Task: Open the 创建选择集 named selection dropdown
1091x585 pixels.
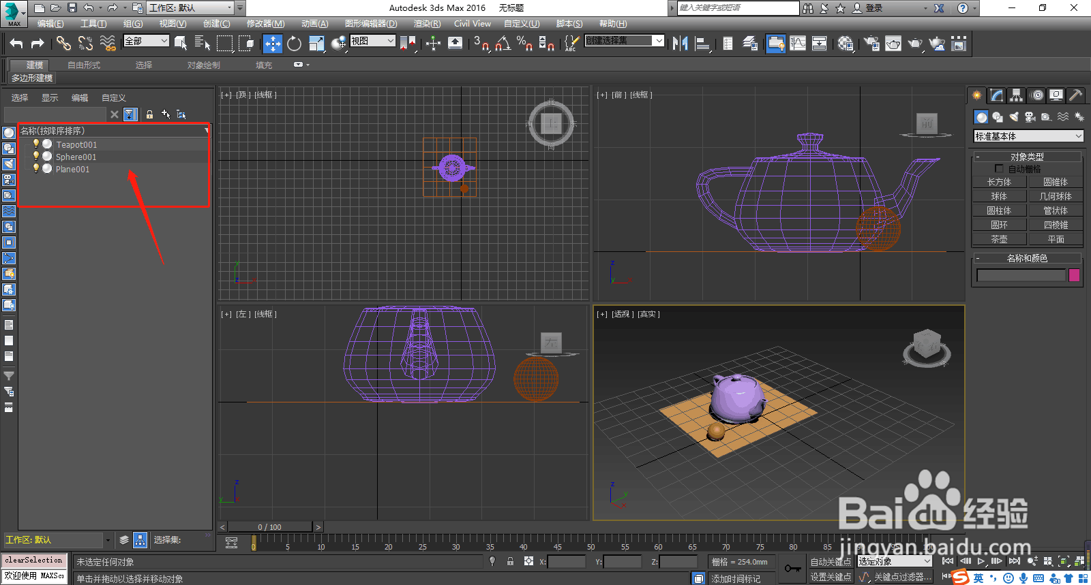Action: click(624, 41)
